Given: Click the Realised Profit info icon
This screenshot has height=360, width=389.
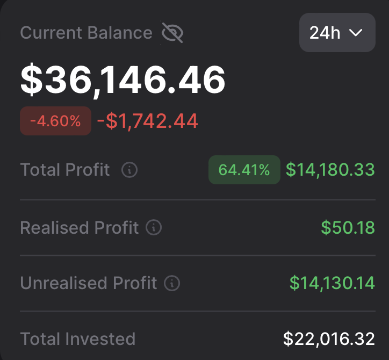Looking at the screenshot, I should (154, 228).
